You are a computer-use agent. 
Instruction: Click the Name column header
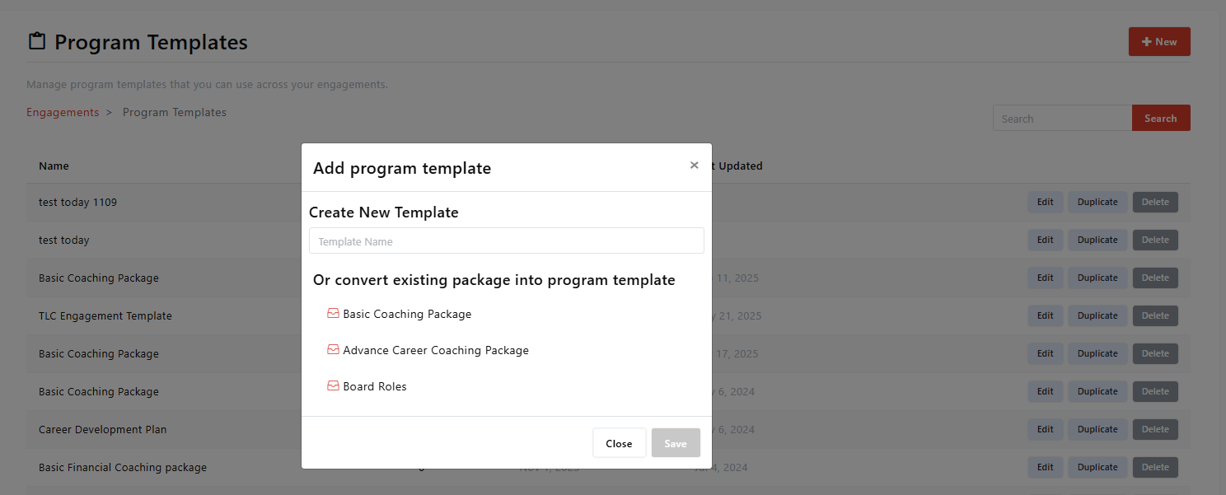tap(54, 166)
